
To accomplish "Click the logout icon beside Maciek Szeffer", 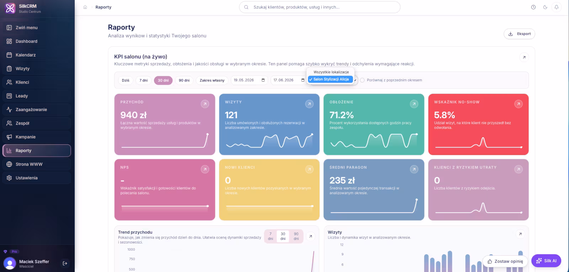I will [65, 263].
